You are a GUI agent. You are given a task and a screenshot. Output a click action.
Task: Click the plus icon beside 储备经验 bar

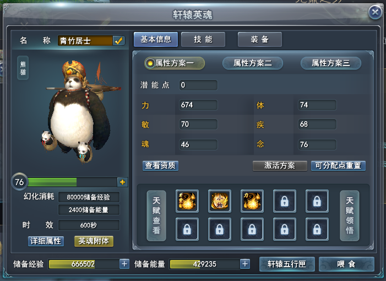click(124, 264)
